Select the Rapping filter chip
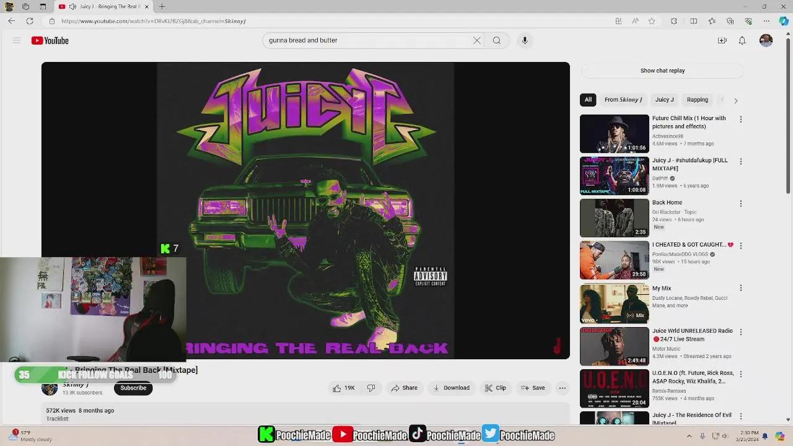 coord(697,100)
